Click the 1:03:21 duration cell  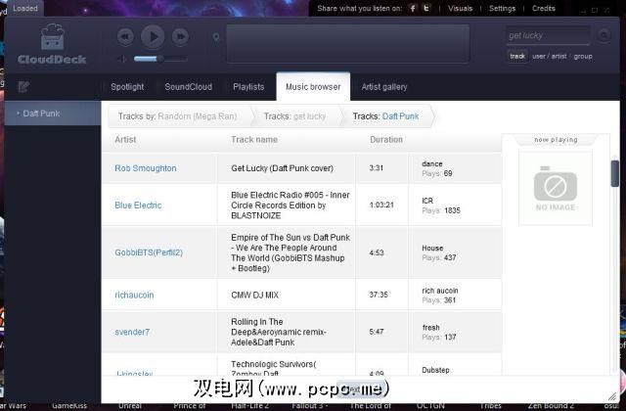[381, 205]
